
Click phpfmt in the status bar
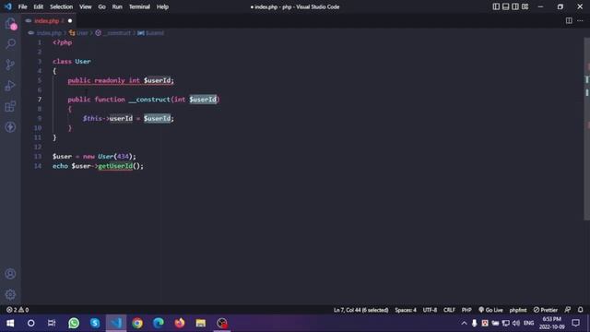pyautogui.click(x=518, y=310)
